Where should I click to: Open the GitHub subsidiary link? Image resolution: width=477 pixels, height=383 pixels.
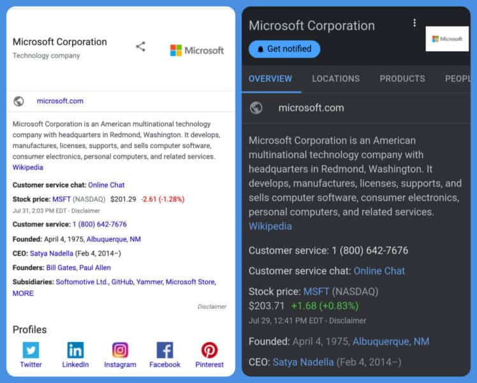coord(122,282)
